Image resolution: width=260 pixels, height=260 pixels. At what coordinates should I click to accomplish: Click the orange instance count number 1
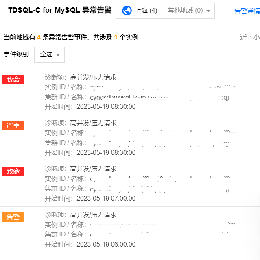[x=116, y=37]
